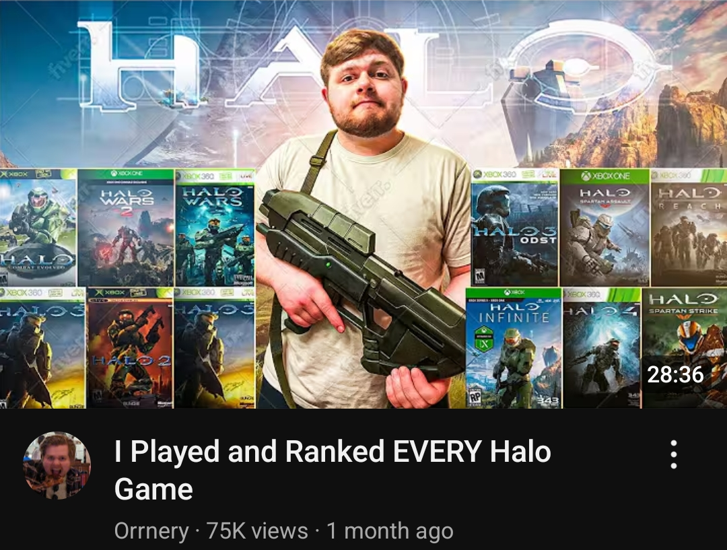Viewport: 727px width, 550px height.
Task: Click the Halo Reach cover art
Action: click(689, 228)
